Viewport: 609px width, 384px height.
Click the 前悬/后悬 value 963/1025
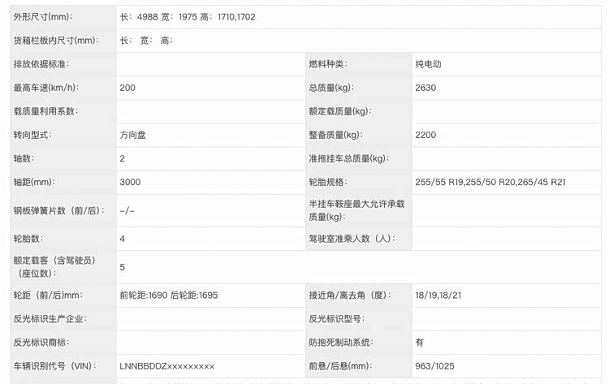[436, 366]
